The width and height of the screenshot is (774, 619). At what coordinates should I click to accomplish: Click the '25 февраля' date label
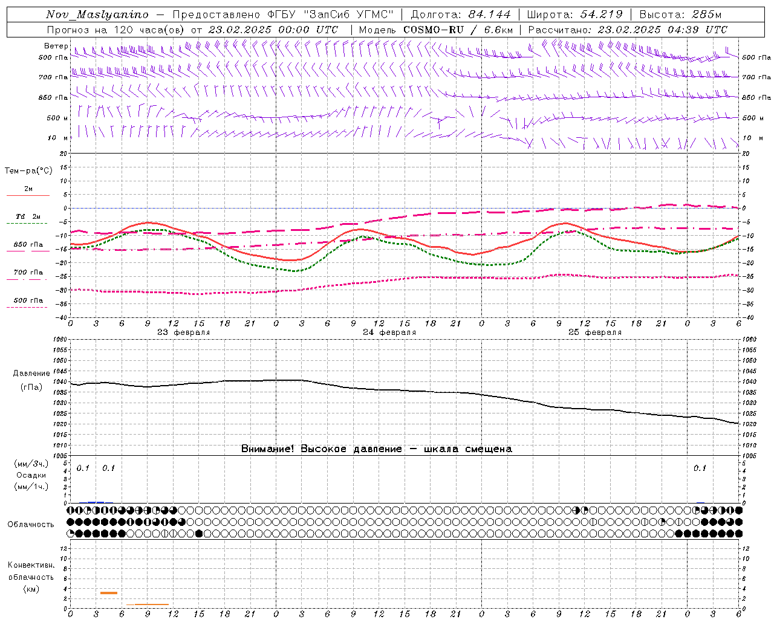pos(595,332)
